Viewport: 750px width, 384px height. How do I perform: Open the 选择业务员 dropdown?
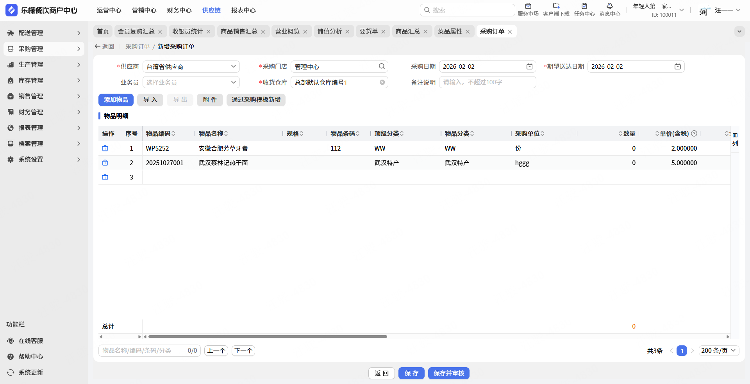click(191, 82)
